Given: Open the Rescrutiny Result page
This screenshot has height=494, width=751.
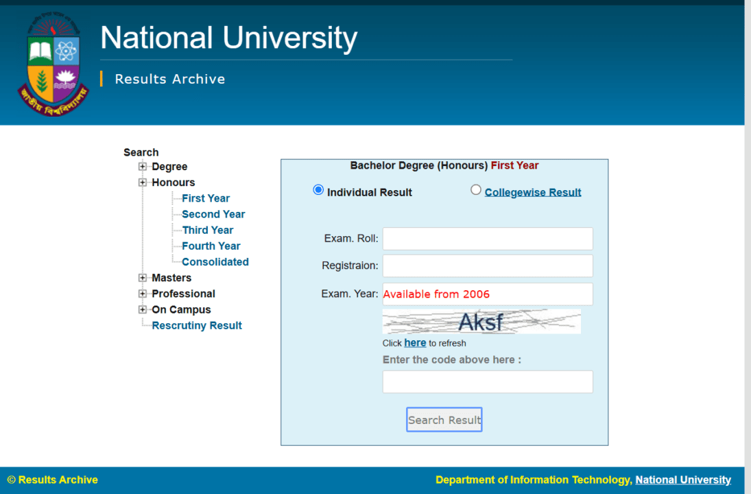Looking at the screenshot, I should click(197, 325).
